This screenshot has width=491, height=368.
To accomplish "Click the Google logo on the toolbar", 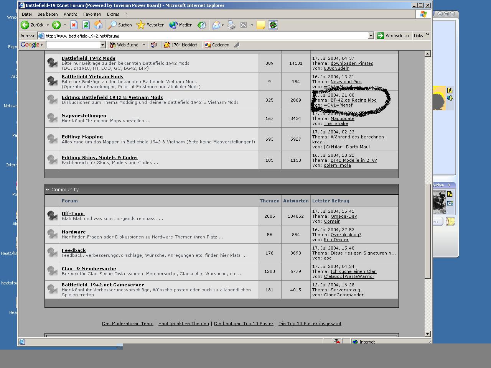I will pos(30,45).
